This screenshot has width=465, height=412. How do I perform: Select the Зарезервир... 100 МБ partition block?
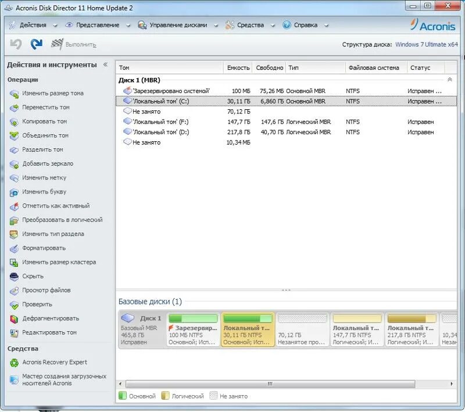point(193,329)
